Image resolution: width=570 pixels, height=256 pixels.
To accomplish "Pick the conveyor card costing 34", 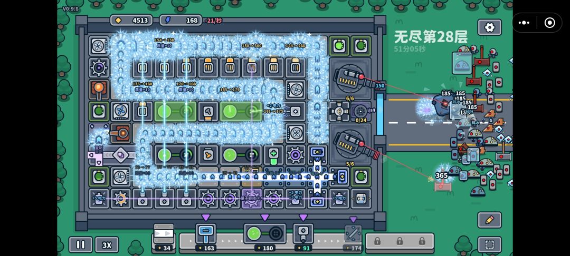I will tap(164, 238).
